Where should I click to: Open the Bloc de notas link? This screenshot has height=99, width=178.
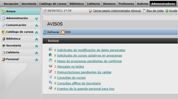coord(155,11)
